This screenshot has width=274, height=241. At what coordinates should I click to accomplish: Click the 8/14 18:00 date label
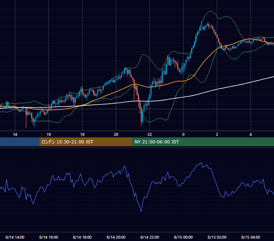tap(82, 237)
